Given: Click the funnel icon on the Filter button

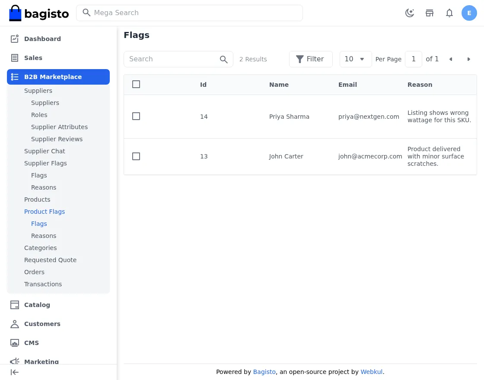Looking at the screenshot, I should (299, 59).
